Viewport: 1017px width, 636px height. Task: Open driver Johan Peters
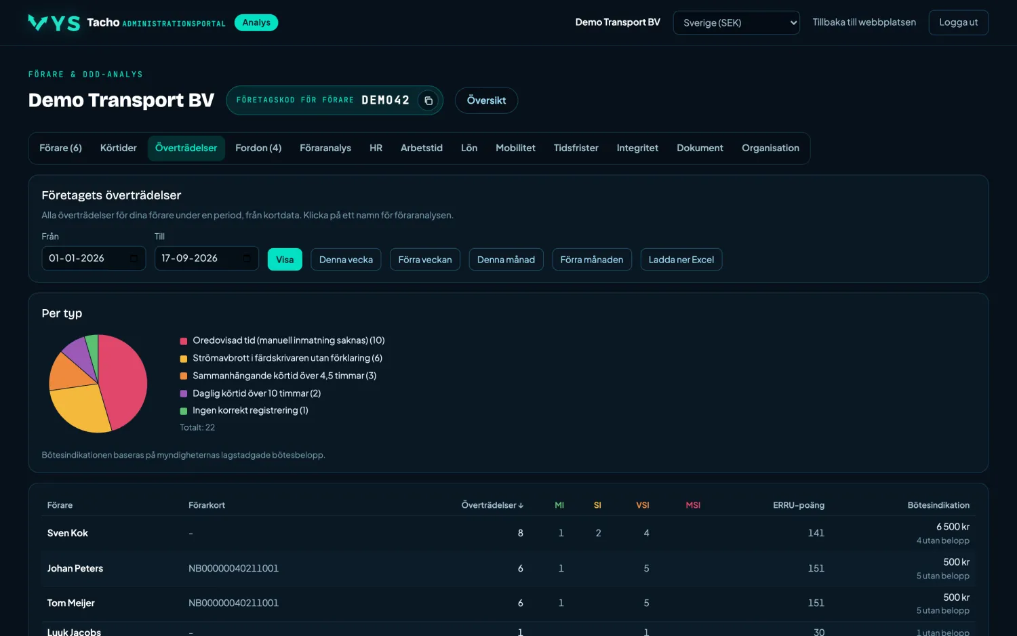(75, 568)
